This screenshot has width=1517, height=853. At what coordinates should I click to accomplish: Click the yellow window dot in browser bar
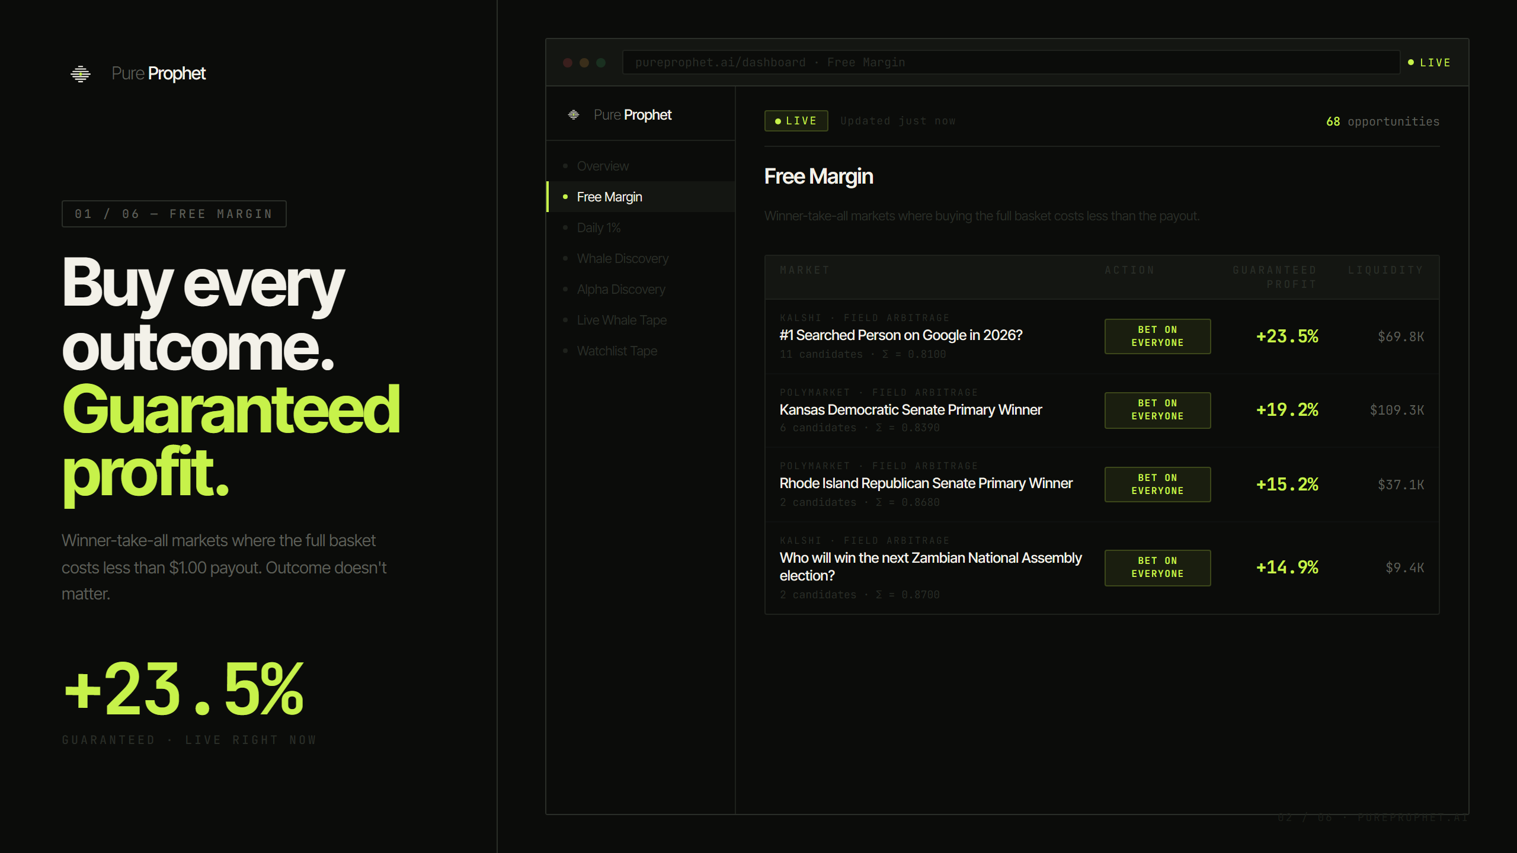point(584,63)
